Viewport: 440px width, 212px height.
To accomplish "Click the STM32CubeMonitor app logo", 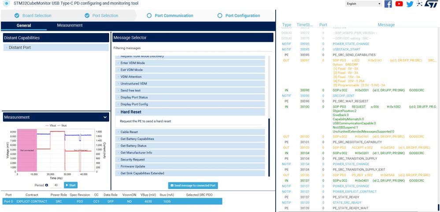I will point(6,4).
